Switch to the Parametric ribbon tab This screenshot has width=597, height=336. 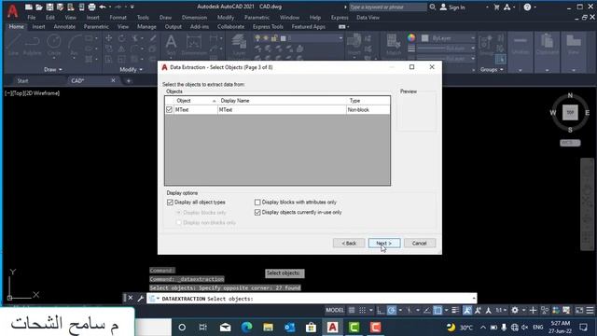click(x=96, y=27)
